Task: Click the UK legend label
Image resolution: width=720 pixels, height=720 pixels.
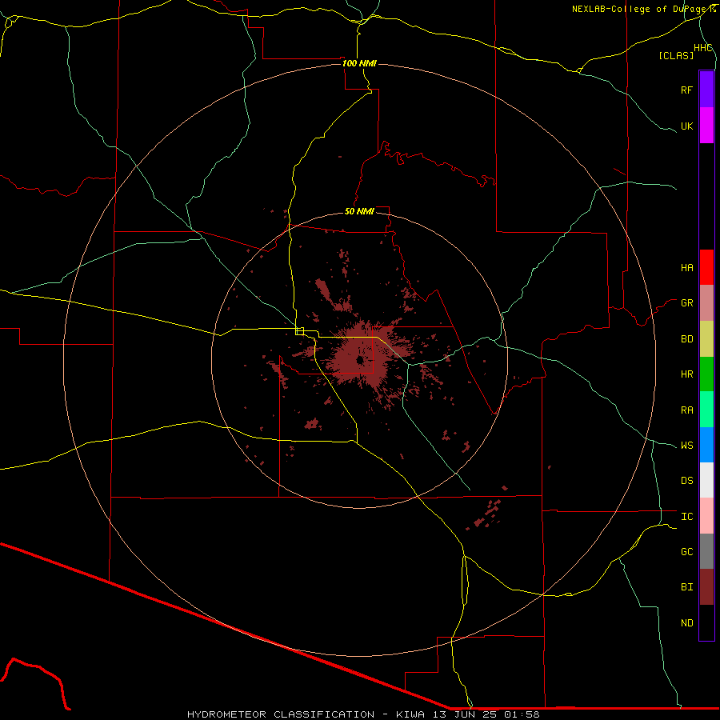Action: point(686,126)
